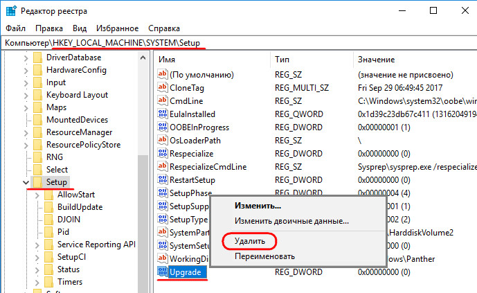
Task: Expand the Service Reporting API key
Action: (37, 245)
